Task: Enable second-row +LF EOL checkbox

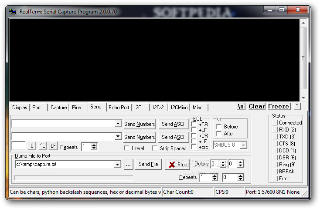Action: tap(194, 142)
